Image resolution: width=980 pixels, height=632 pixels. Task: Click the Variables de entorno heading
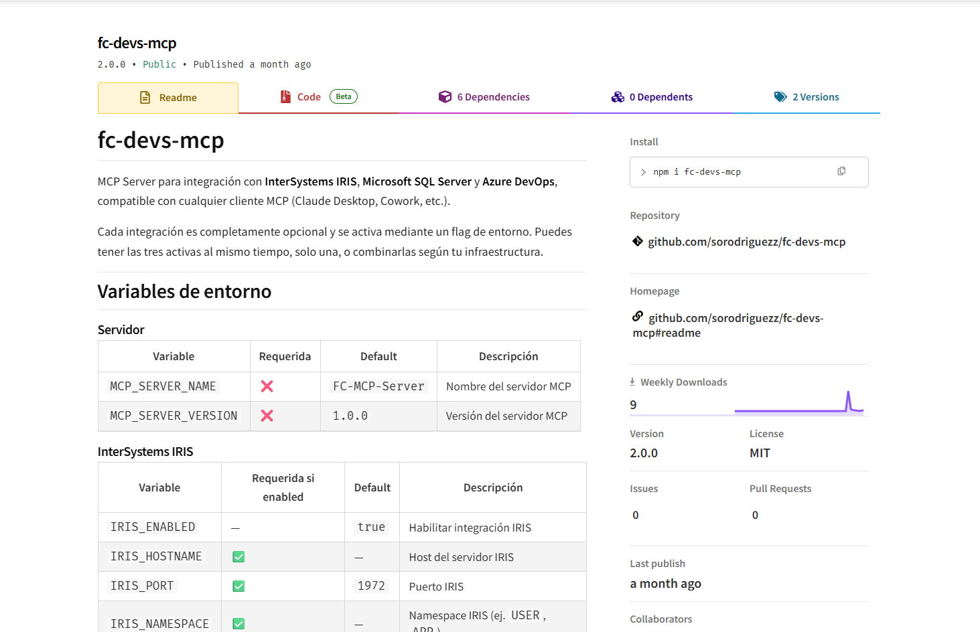[184, 291]
